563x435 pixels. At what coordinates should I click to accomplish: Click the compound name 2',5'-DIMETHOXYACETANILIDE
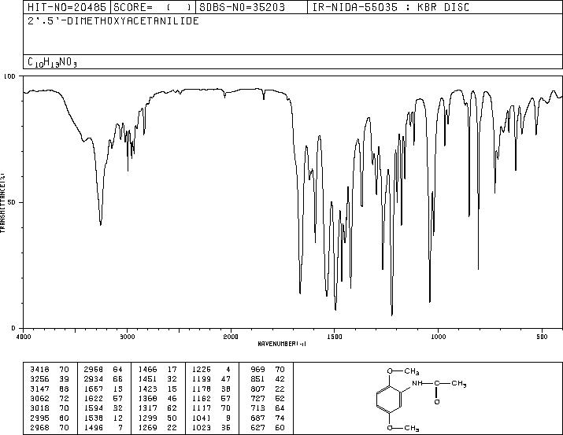(x=113, y=21)
